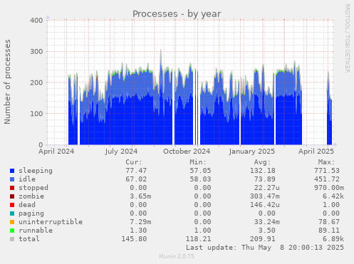Image resolution: width=354 pixels, height=264 pixels.
Task: Click the 'January 2025' x-axis label
Action: 252,152
